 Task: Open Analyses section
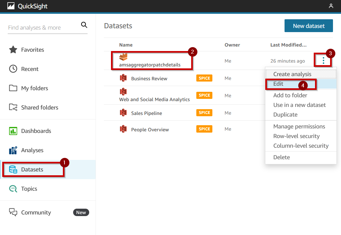tap(32, 150)
